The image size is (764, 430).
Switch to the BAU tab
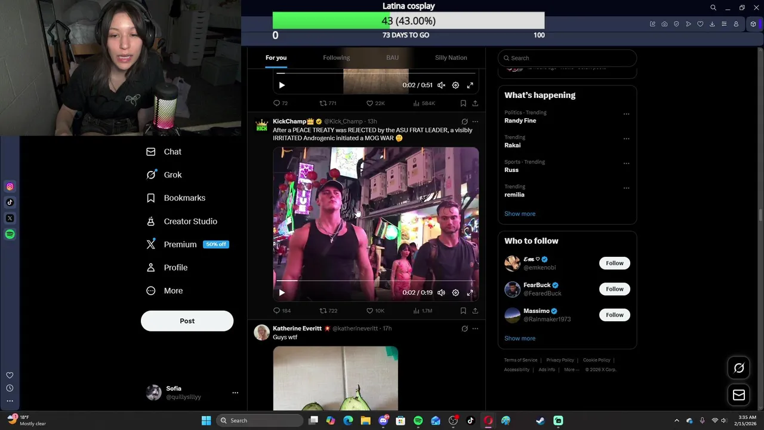click(392, 58)
